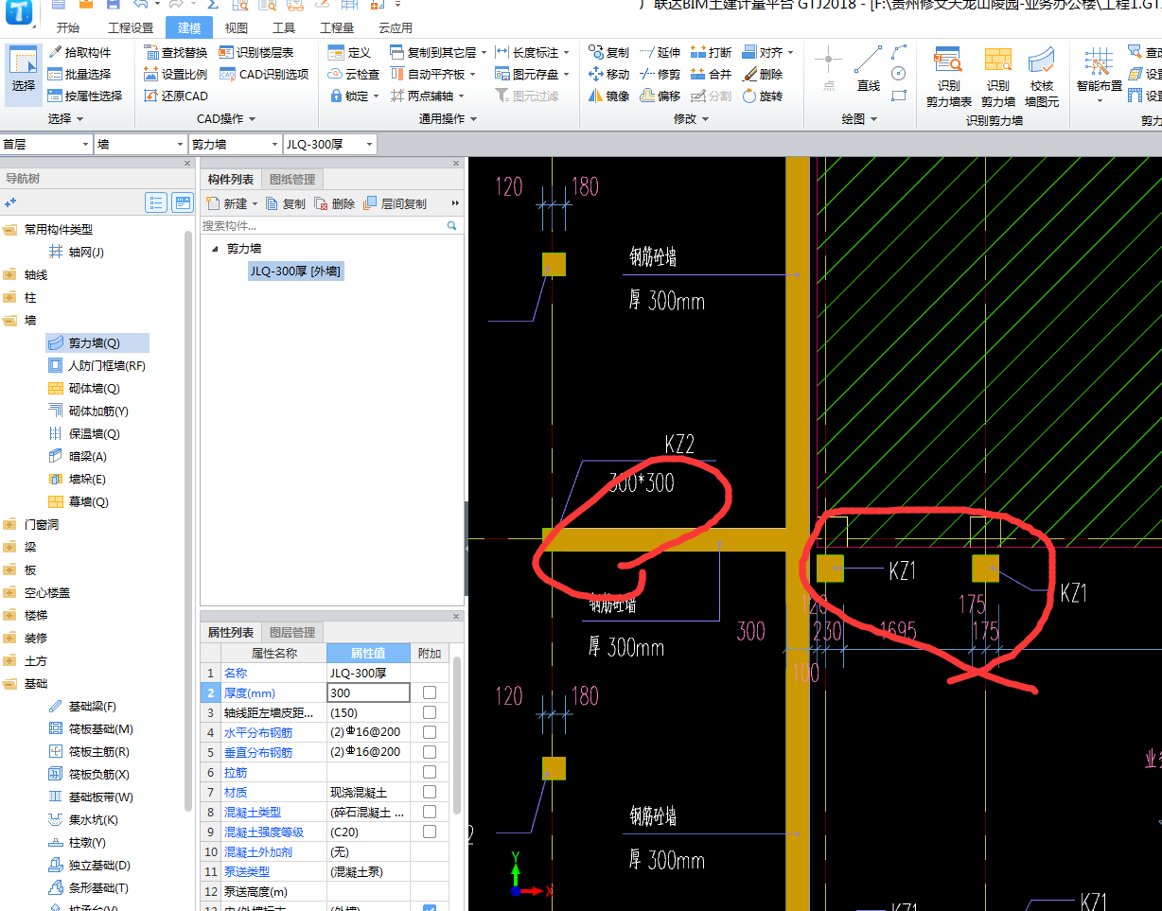The image size is (1162, 911).
Task: Click 批量选择 batch select button
Action: 79,74
